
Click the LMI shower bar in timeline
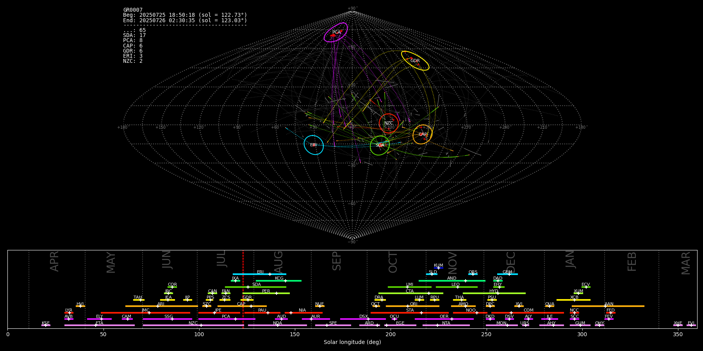coord(410,287)
